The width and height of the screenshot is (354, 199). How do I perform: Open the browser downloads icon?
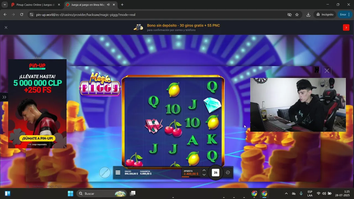tap(308, 15)
